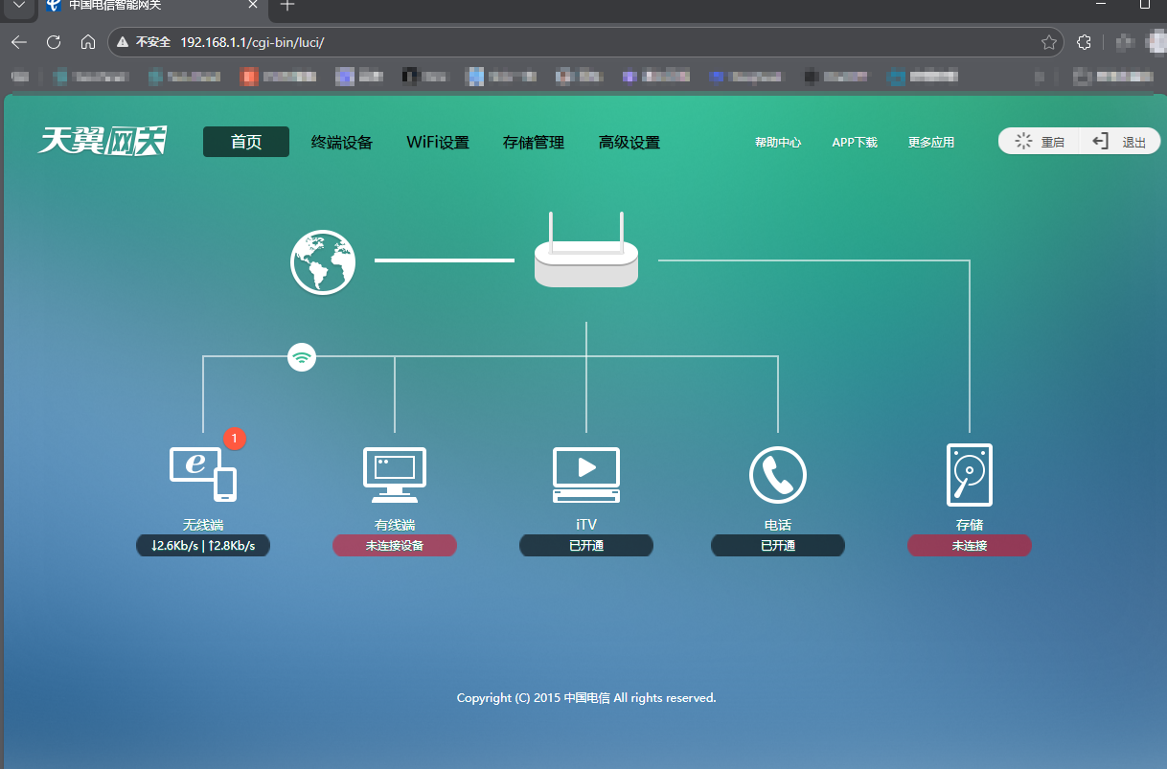Open the 存储管理 menu

[x=534, y=143]
